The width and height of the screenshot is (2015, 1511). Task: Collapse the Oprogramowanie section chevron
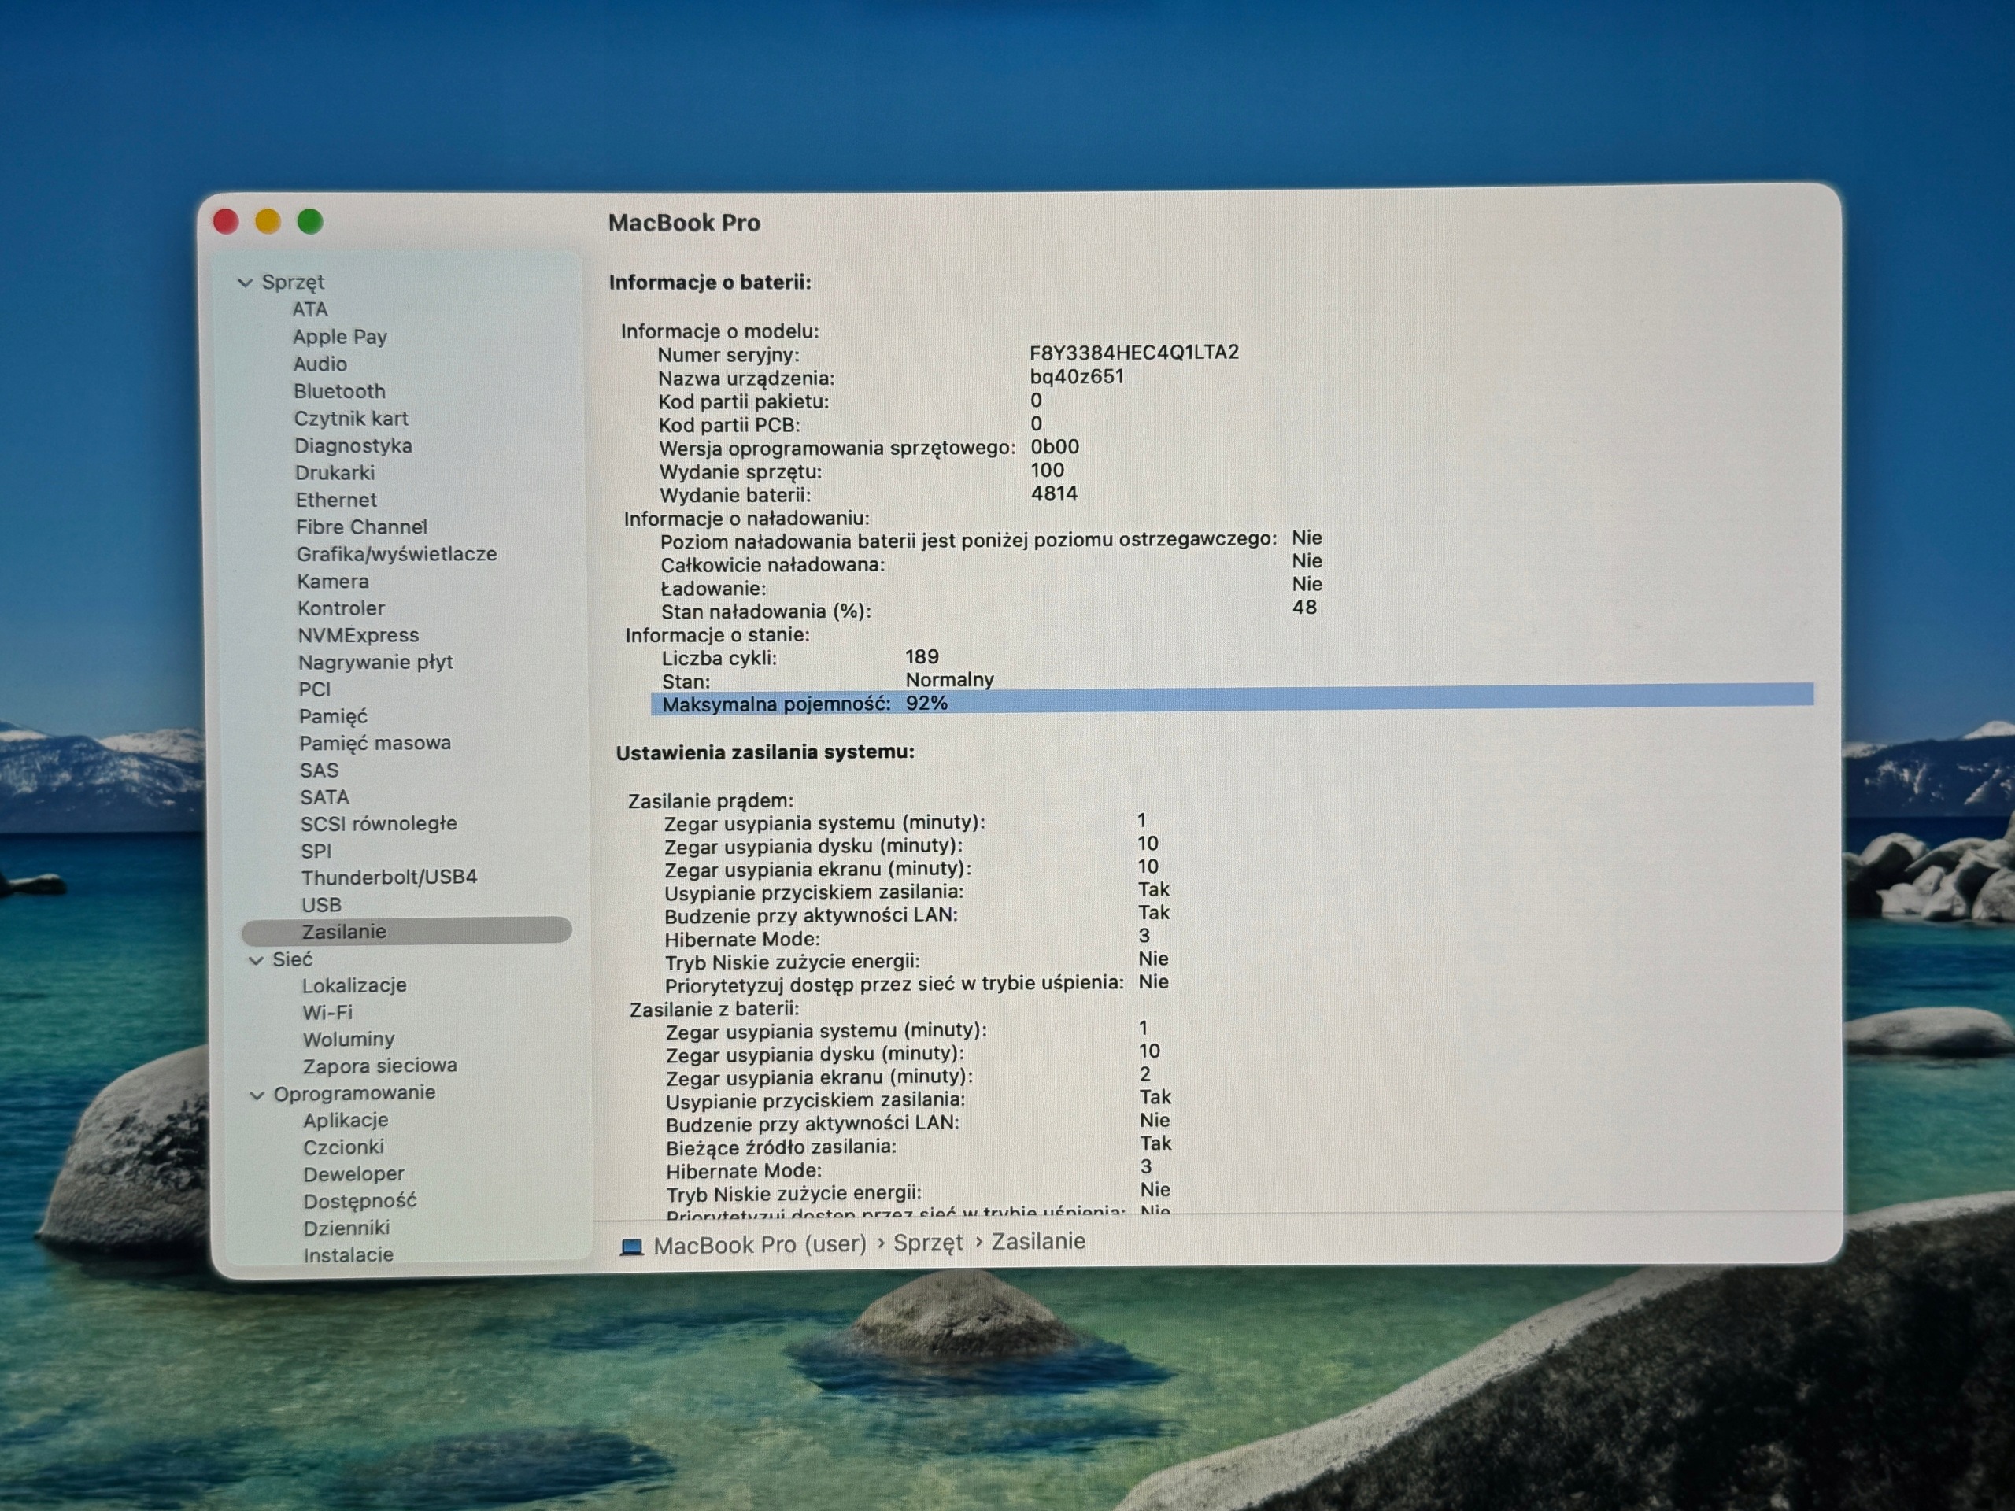(257, 1095)
